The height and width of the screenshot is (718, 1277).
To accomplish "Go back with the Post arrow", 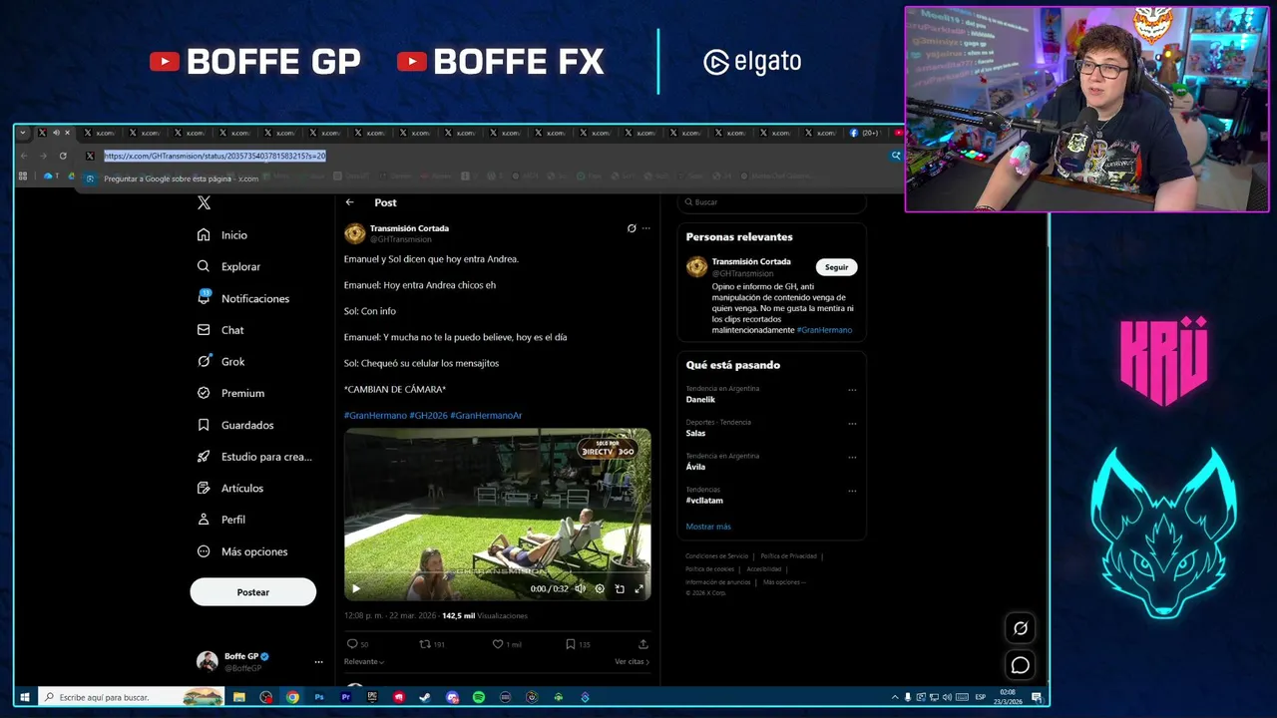I will click(350, 202).
